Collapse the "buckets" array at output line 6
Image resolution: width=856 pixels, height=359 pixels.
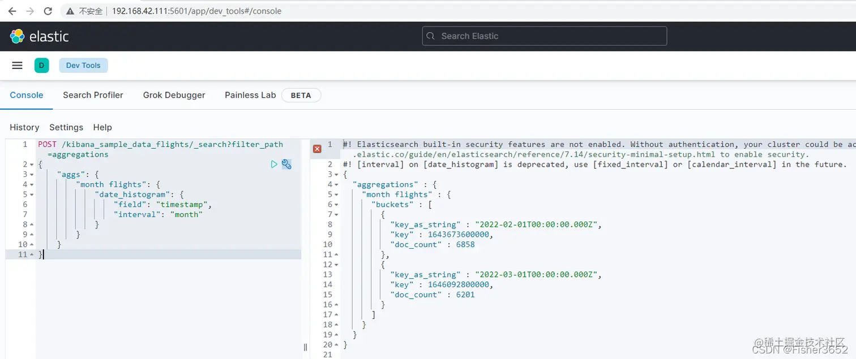[336, 205]
